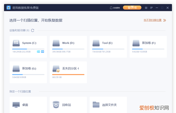
Task: Select the 新加卷 (F:) drive icon
Action: click(136, 43)
